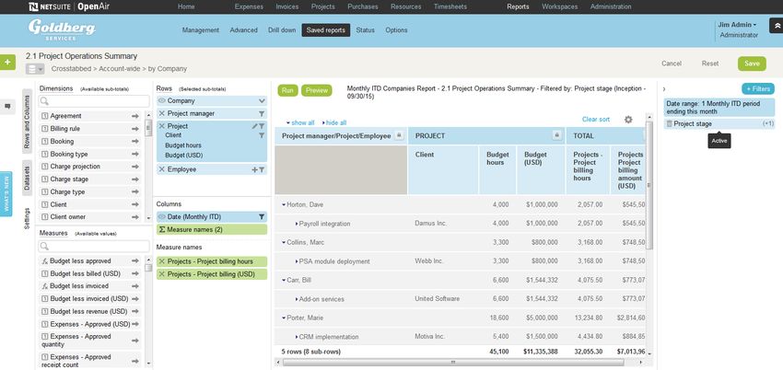Collapse filters panel with small chevron

tap(663, 89)
